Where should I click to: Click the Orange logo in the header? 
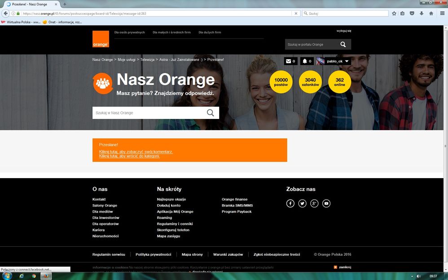tap(101, 39)
